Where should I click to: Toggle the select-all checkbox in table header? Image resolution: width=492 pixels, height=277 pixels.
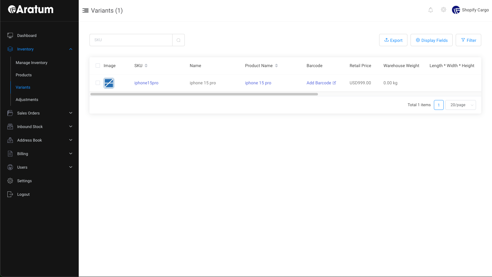coord(98,66)
